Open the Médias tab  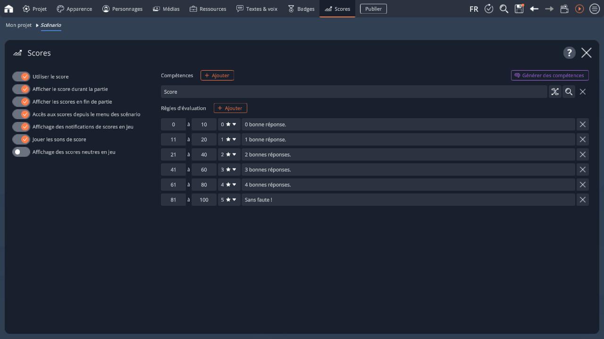tap(166, 9)
